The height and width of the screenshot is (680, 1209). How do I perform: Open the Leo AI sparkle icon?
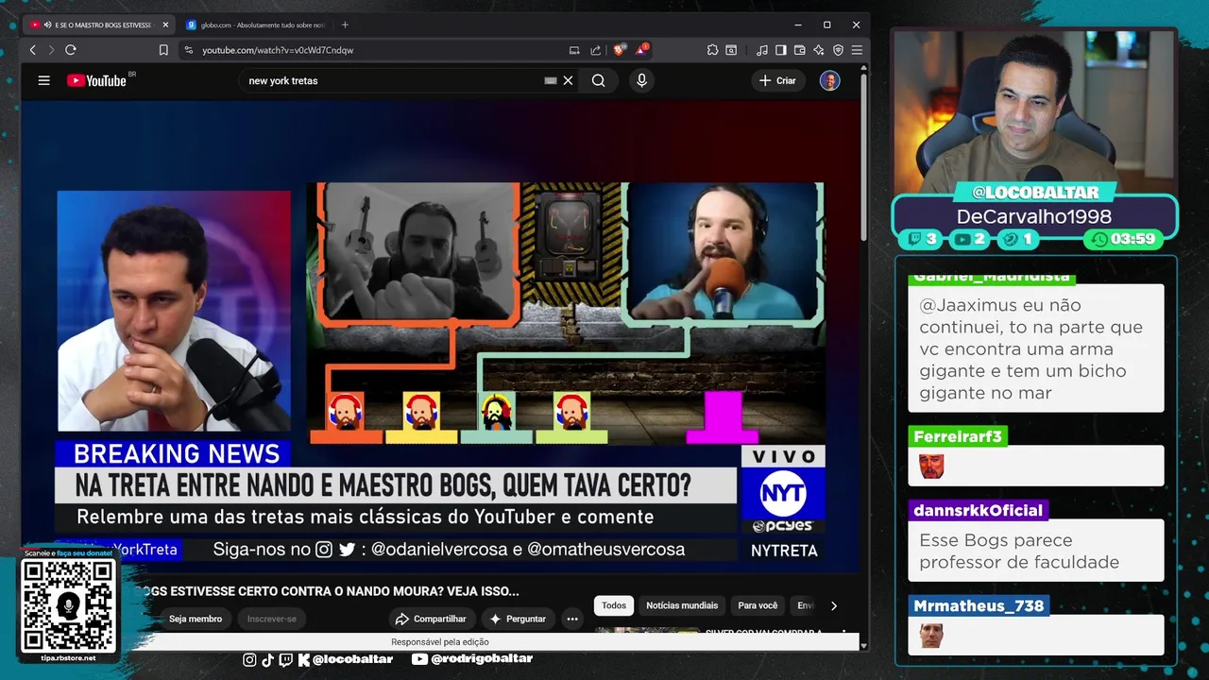point(819,50)
